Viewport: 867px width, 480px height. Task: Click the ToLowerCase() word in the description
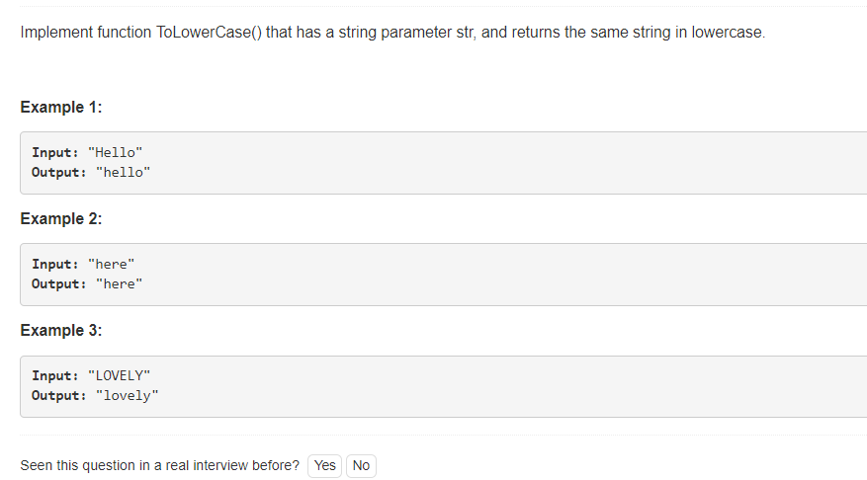tap(209, 32)
